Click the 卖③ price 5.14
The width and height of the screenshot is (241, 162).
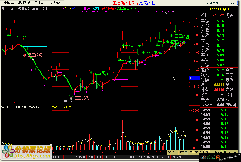[221, 31]
